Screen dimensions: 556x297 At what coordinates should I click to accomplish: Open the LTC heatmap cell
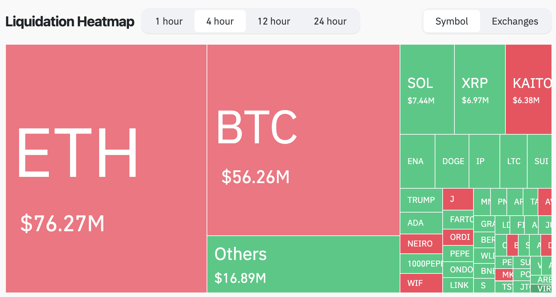coord(513,161)
